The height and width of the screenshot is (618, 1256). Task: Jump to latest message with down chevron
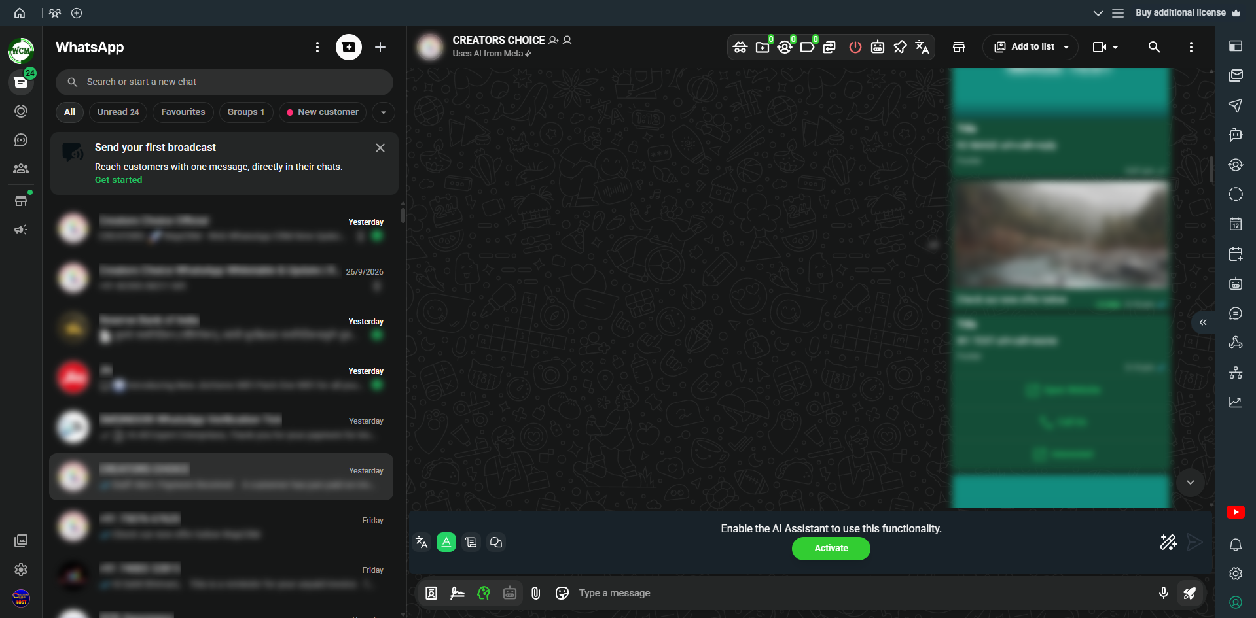(1191, 483)
